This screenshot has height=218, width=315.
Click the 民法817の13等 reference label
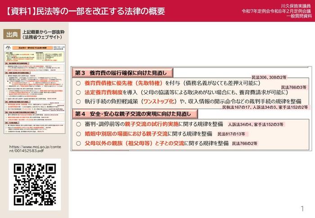click(232, 134)
